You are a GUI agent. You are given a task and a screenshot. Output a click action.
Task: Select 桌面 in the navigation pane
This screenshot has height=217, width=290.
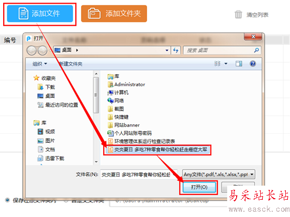click(46, 96)
